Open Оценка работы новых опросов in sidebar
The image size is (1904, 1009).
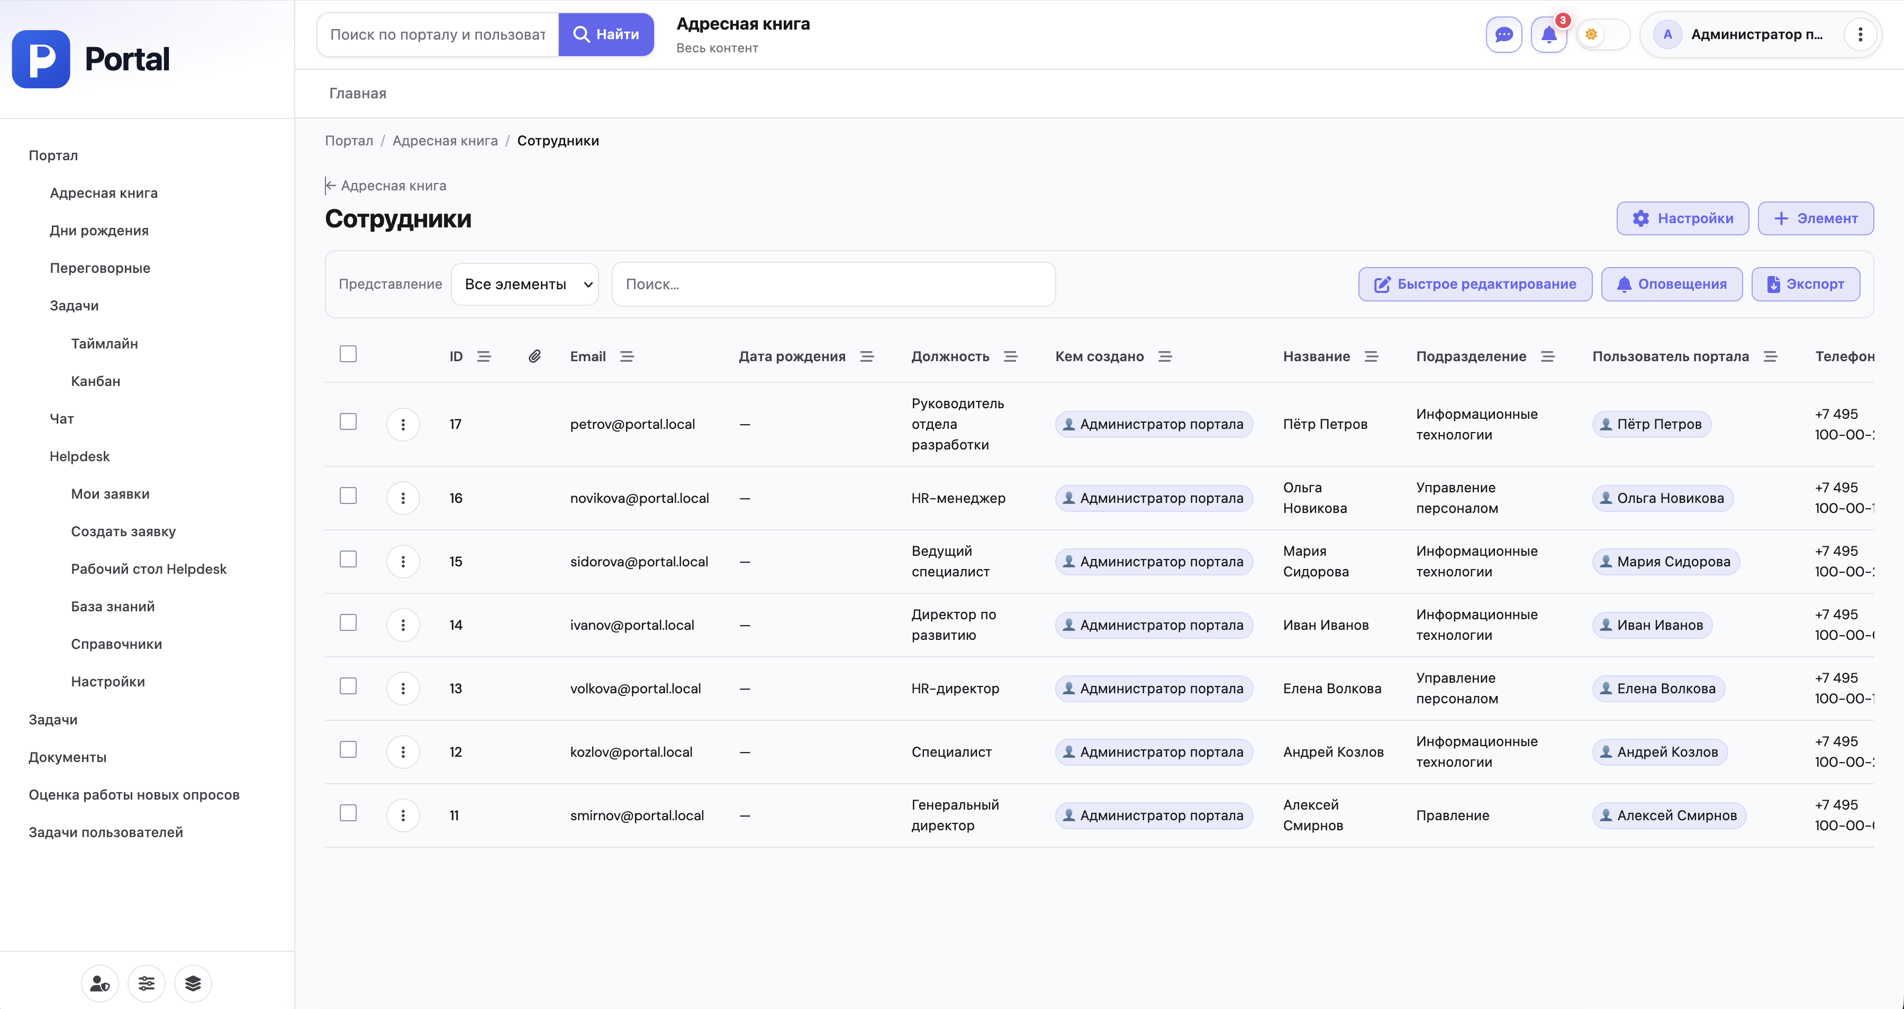click(134, 795)
